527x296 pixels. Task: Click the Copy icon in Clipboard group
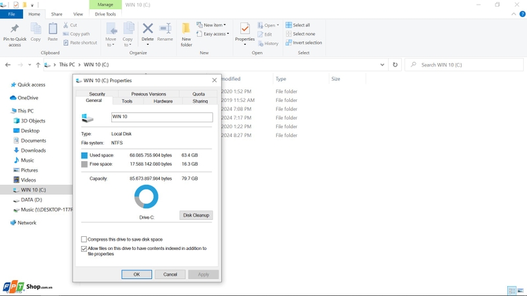(36, 29)
